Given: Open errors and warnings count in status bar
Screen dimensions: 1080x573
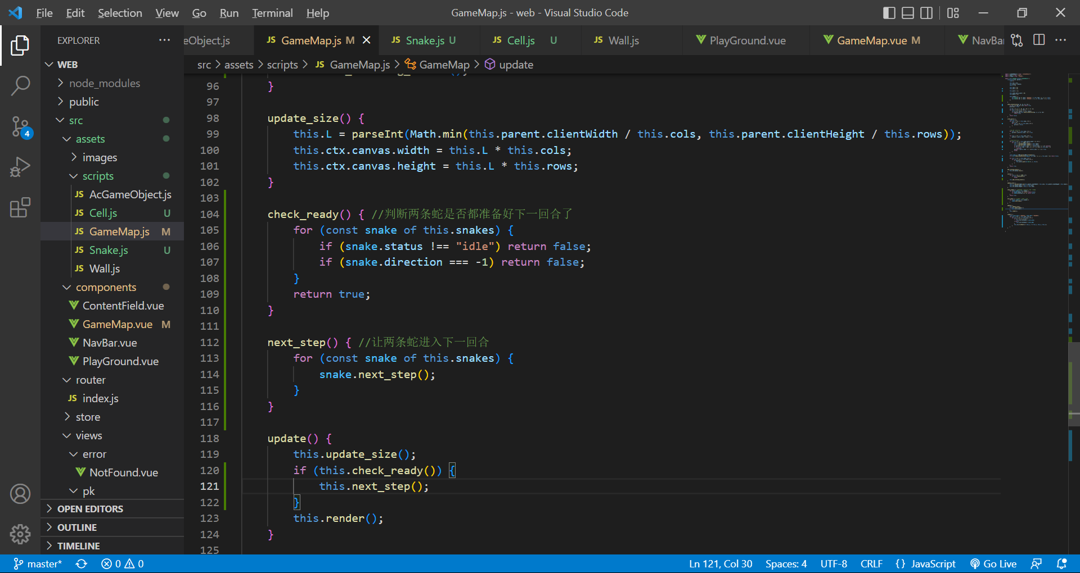Looking at the screenshot, I should tap(123, 564).
